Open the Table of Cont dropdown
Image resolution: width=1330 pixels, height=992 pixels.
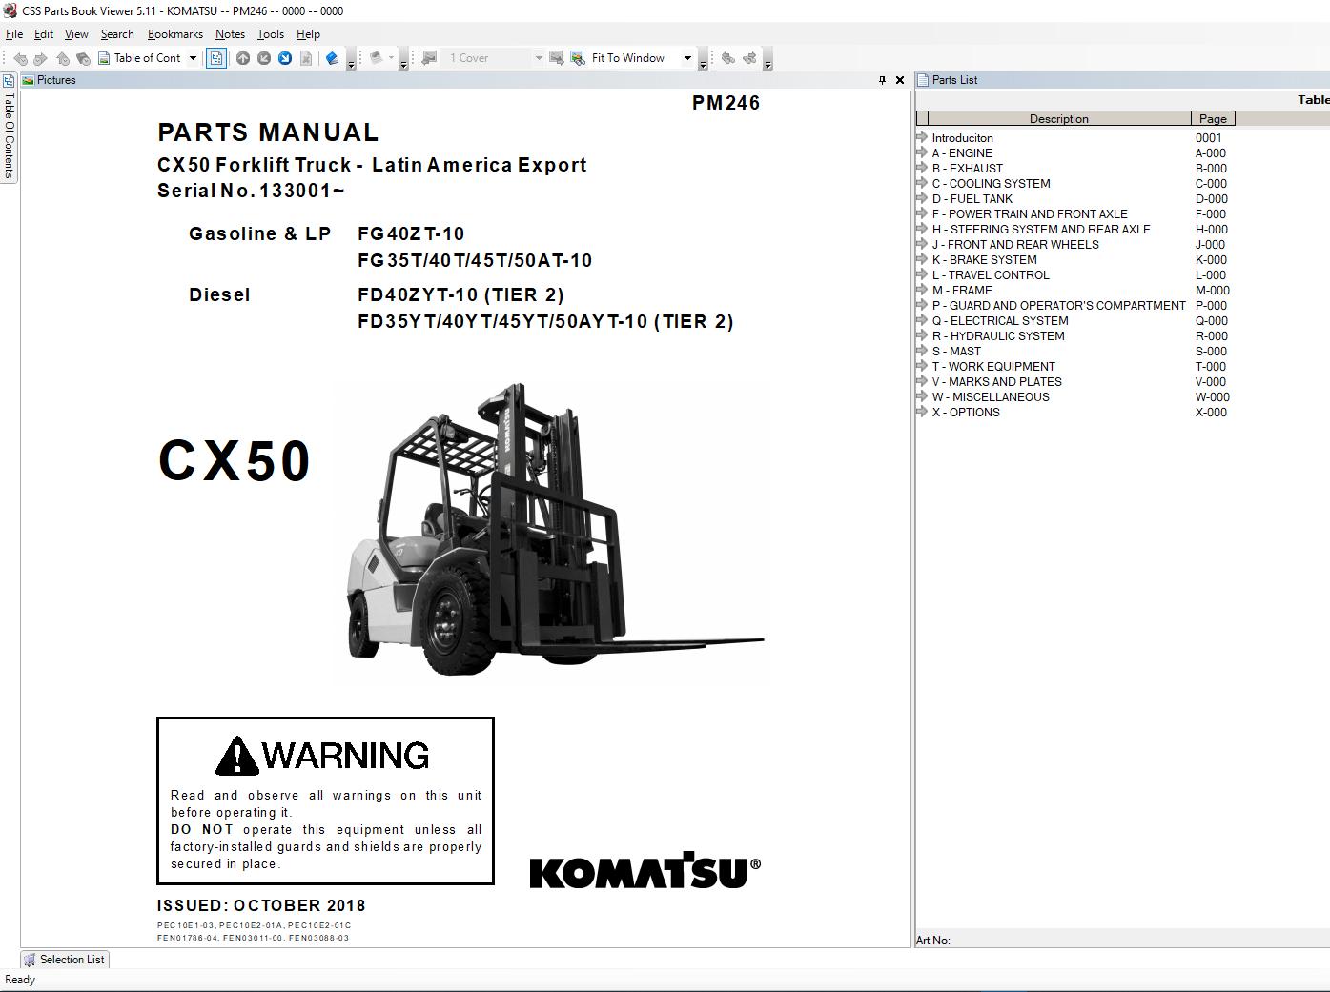tap(193, 58)
